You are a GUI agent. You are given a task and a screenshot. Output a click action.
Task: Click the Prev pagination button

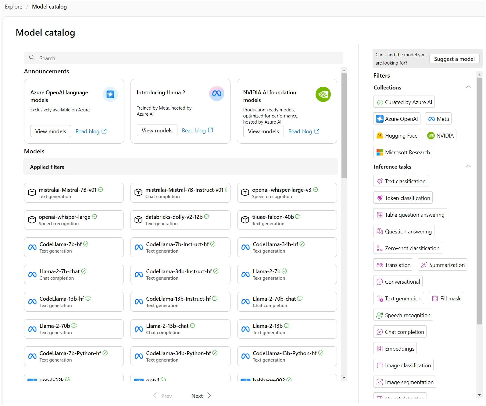tap(163, 396)
